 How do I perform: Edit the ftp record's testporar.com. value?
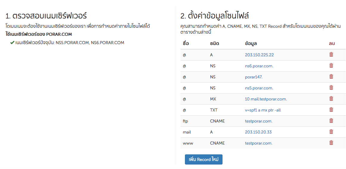click(259, 121)
